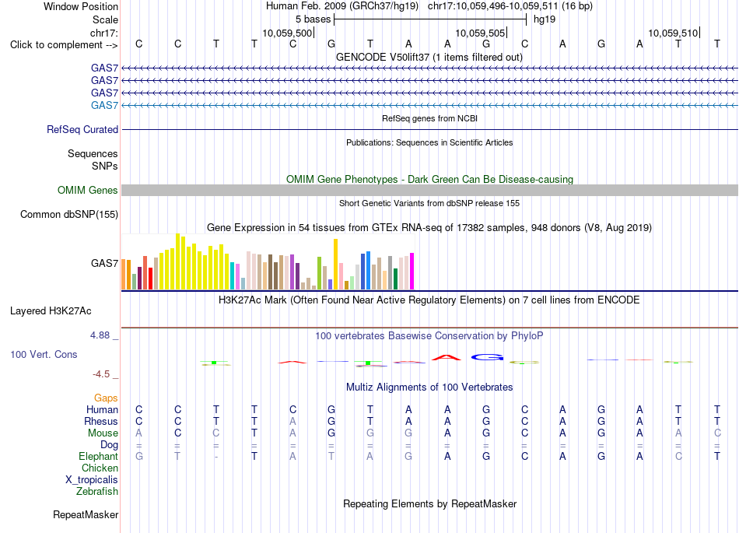
Task: Click 'Repeating Elements by RepeatMasker' title
Action: click(x=429, y=503)
